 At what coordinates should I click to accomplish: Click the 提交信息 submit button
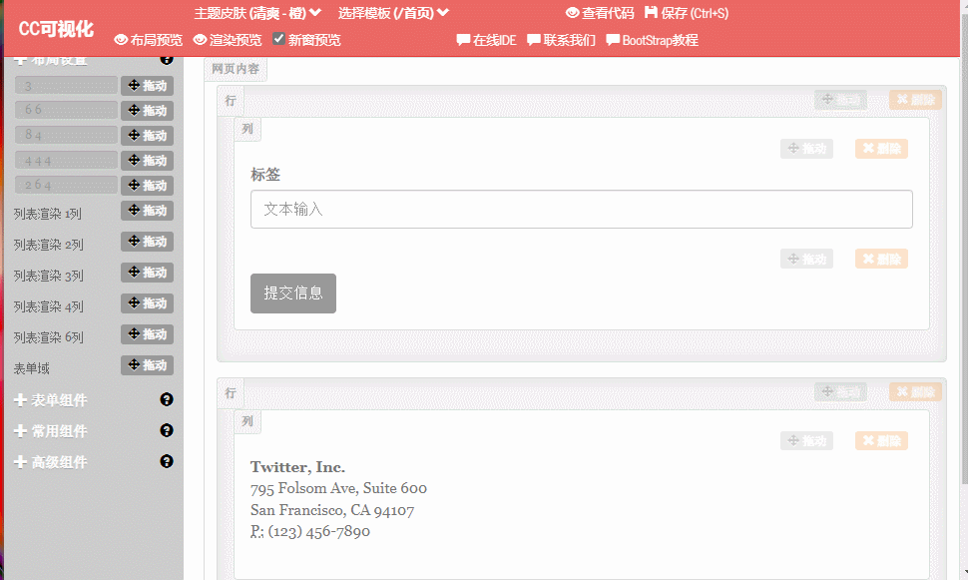pyautogui.click(x=292, y=293)
